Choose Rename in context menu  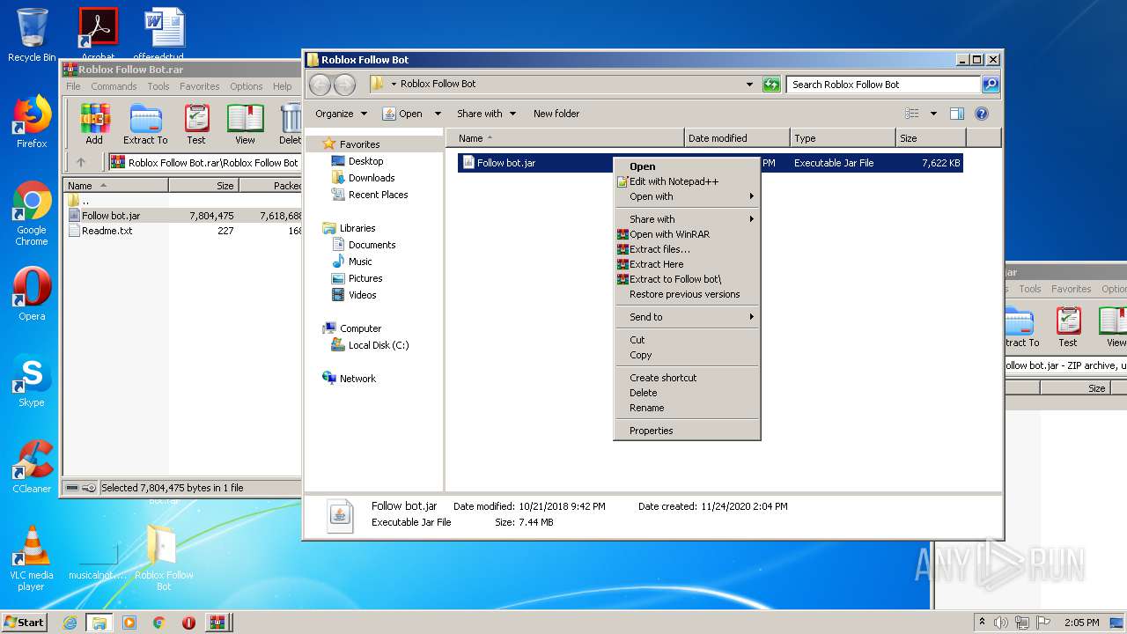(x=687, y=408)
